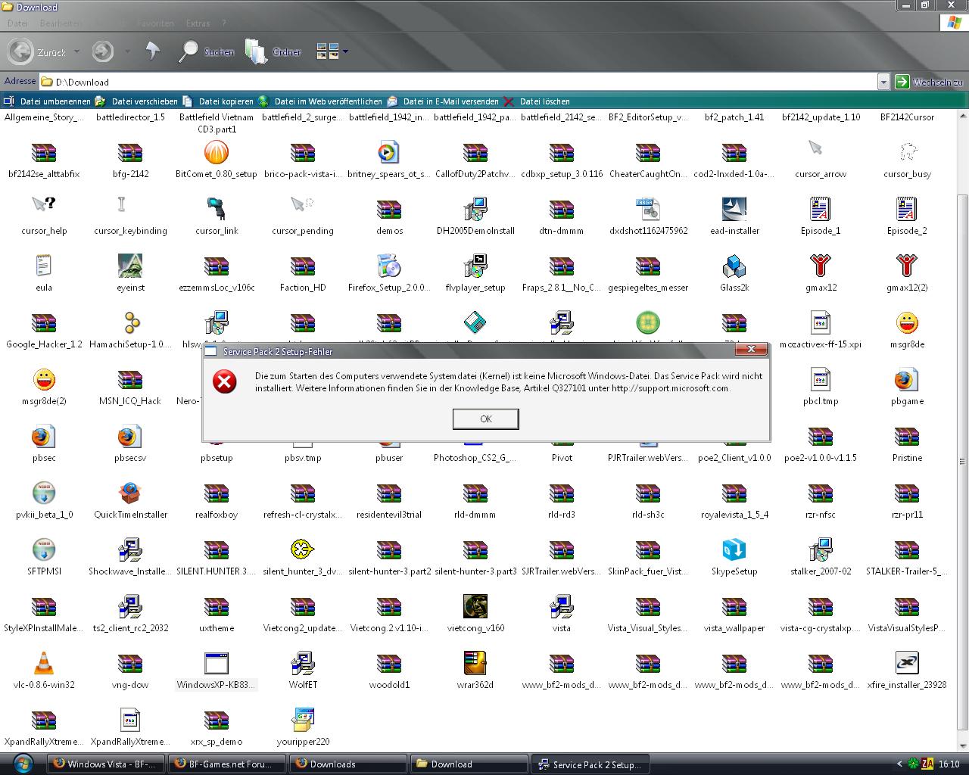Go up one folder level
969x775 pixels.
(x=153, y=51)
